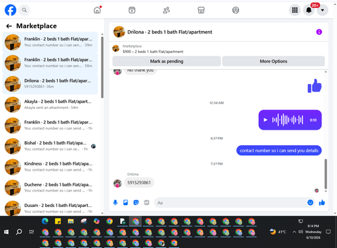Image resolution: width=337 pixels, height=248 pixels.
Task: Click the Drilona chat header title
Action: coord(170,32)
